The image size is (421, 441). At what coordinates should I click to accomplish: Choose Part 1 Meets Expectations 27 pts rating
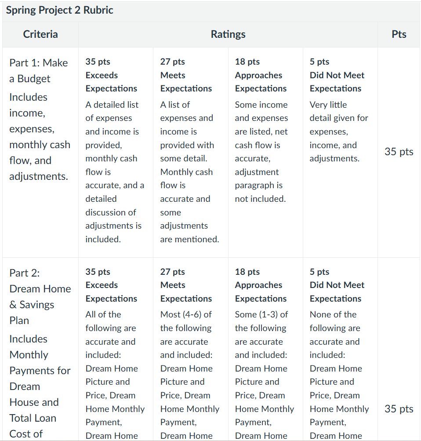(x=191, y=152)
